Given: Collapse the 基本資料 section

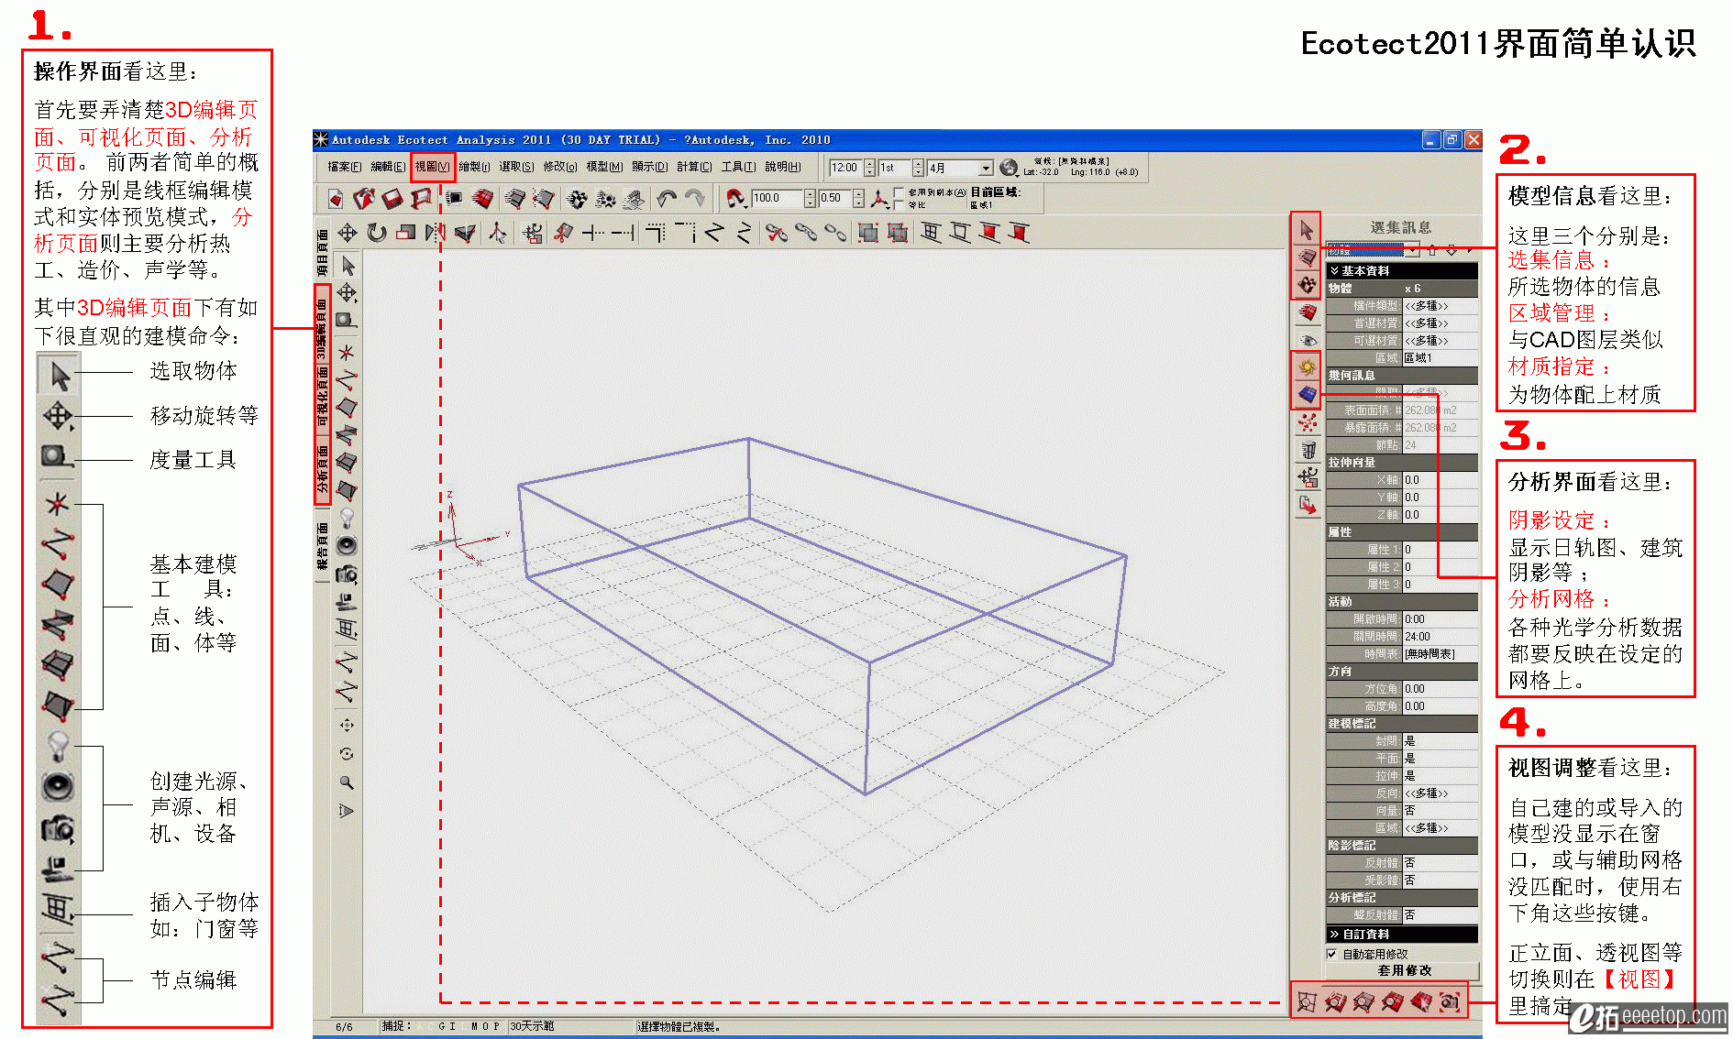Looking at the screenshot, I should click(1402, 271).
